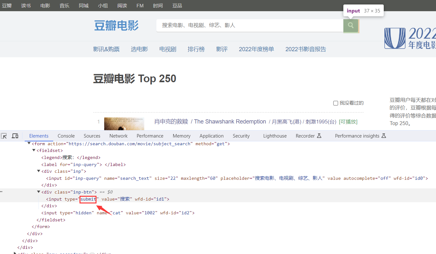Open 时间 in the top bar
The width and height of the screenshot is (436, 254).
(158, 6)
